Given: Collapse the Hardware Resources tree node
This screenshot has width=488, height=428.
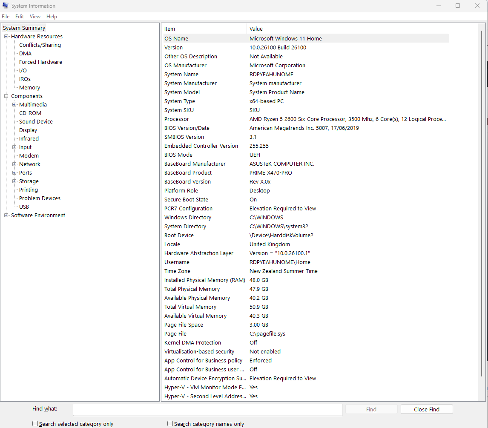Looking at the screenshot, I should [x=6, y=37].
